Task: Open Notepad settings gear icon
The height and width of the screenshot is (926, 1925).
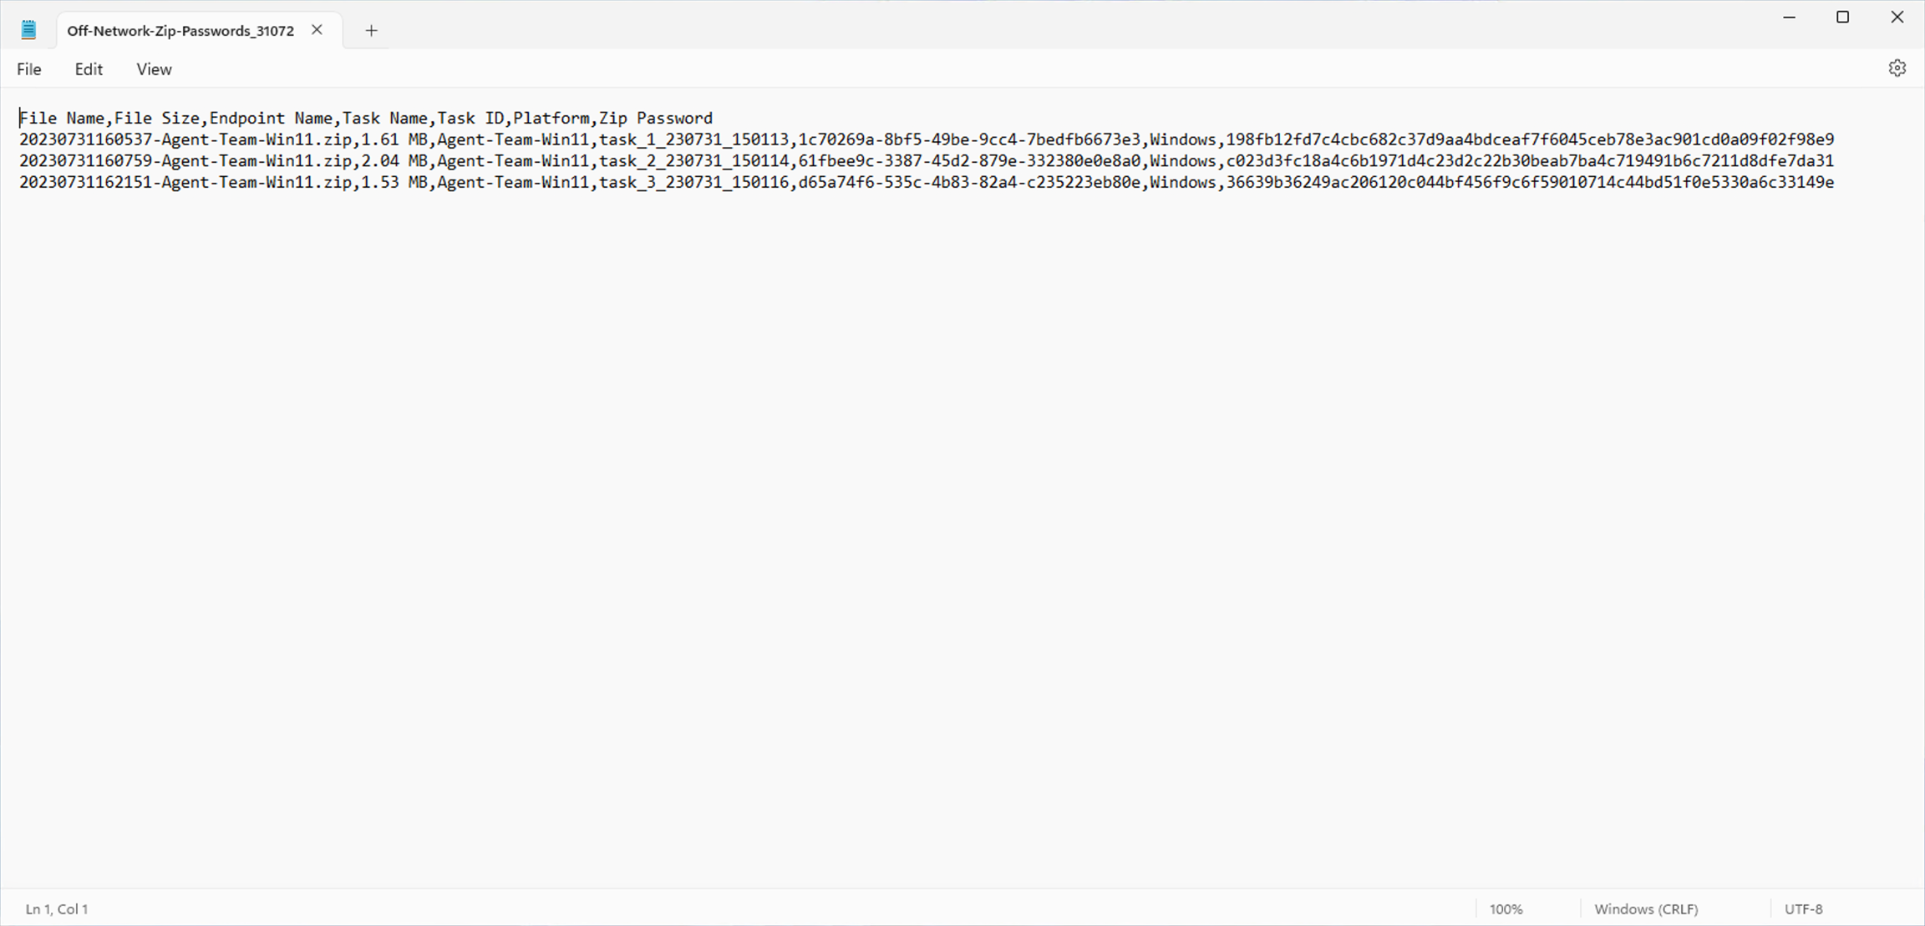Action: [x=1897, y=68]
